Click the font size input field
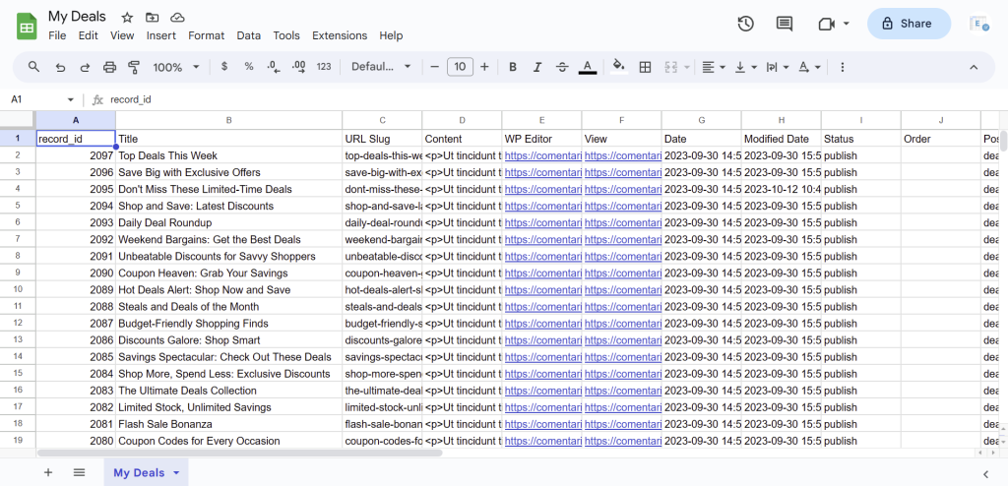 coord(460,67)
